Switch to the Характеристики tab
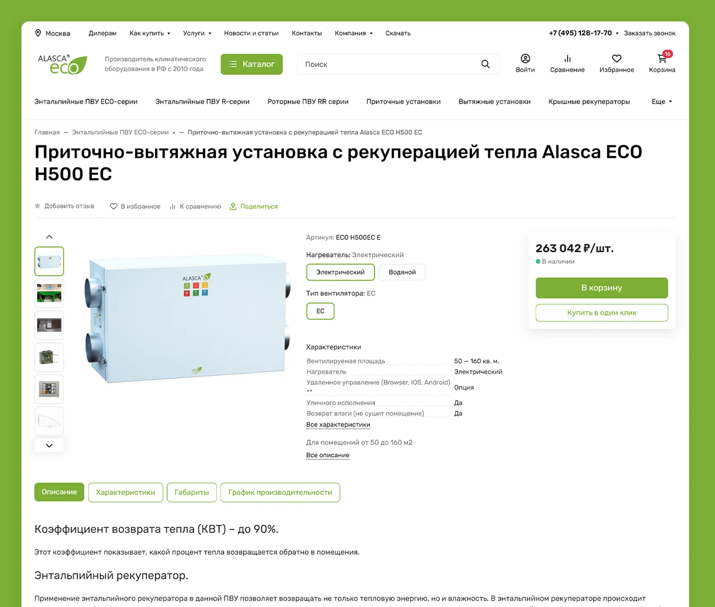Screen dimensions: 715x607 click(126, 492)
